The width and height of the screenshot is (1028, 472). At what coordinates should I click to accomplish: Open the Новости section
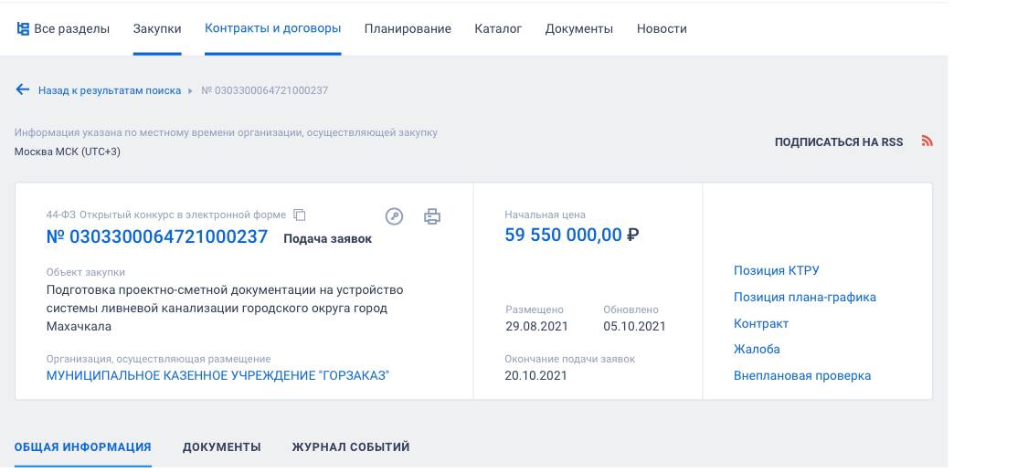662,29
